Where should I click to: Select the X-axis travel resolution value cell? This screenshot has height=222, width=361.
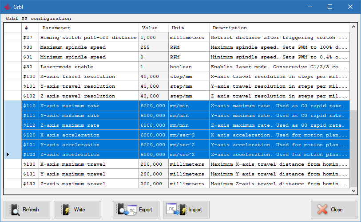click(154, 77)
